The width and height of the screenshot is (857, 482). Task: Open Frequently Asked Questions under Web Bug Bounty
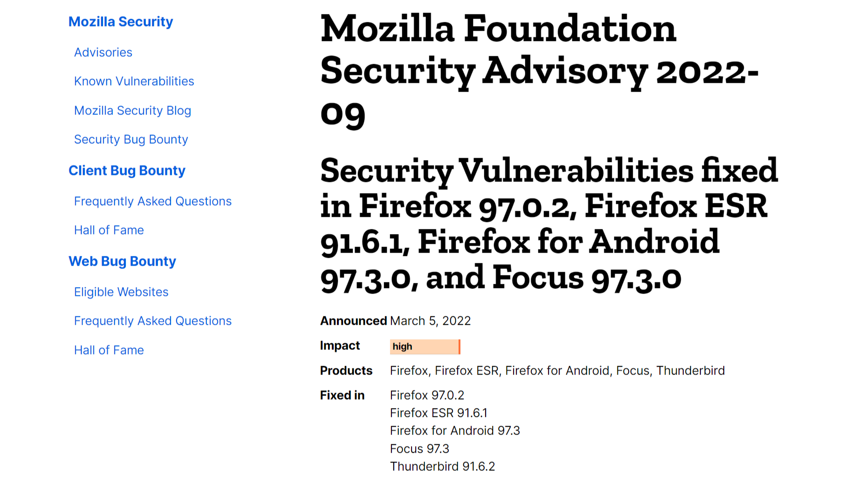pyautogui.click(x=152, y=321)
